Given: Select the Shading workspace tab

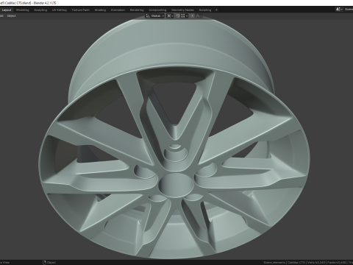Looking at the screenshot, I should [x=100, y=10].
